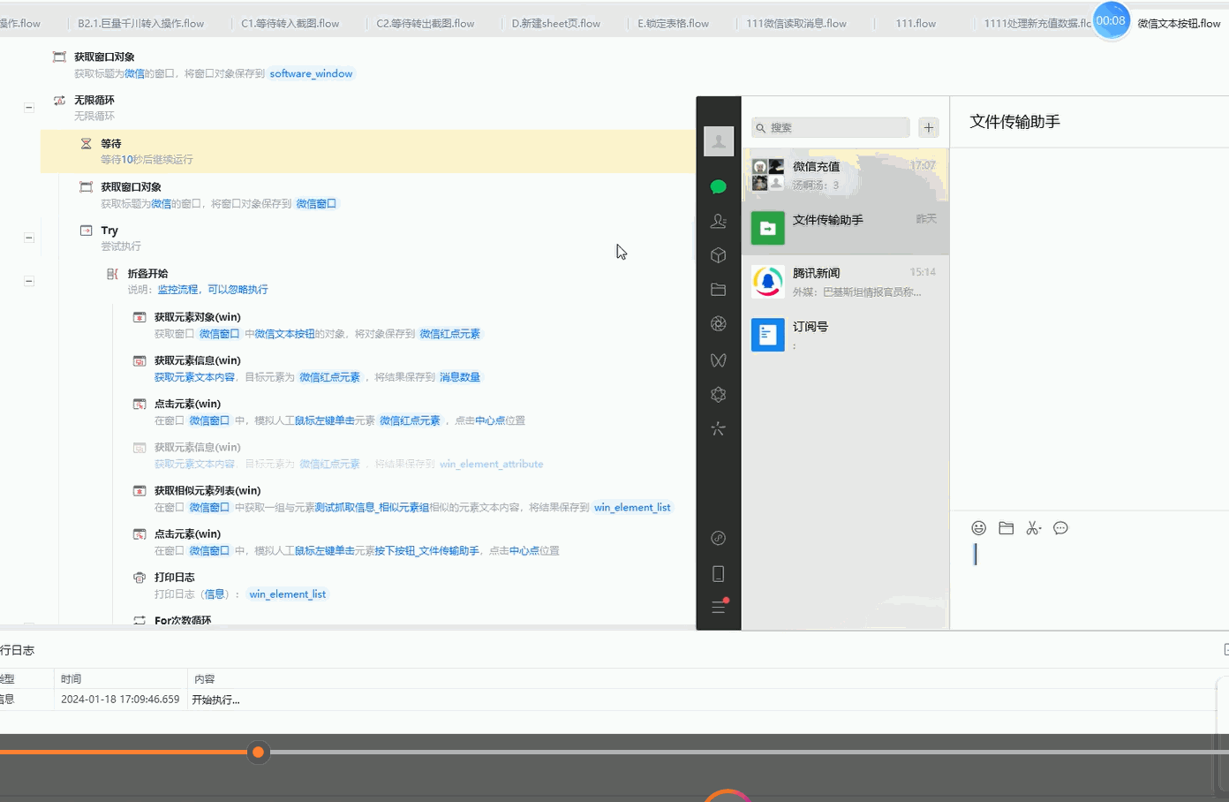Open the emoji picker in chat toolbar
The height and width of the screenshot is (802, 1229).
978,528
